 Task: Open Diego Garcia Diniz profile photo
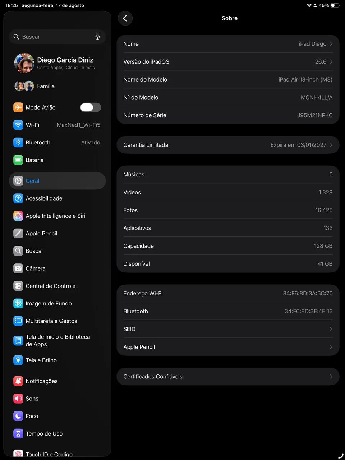[24, 63]
